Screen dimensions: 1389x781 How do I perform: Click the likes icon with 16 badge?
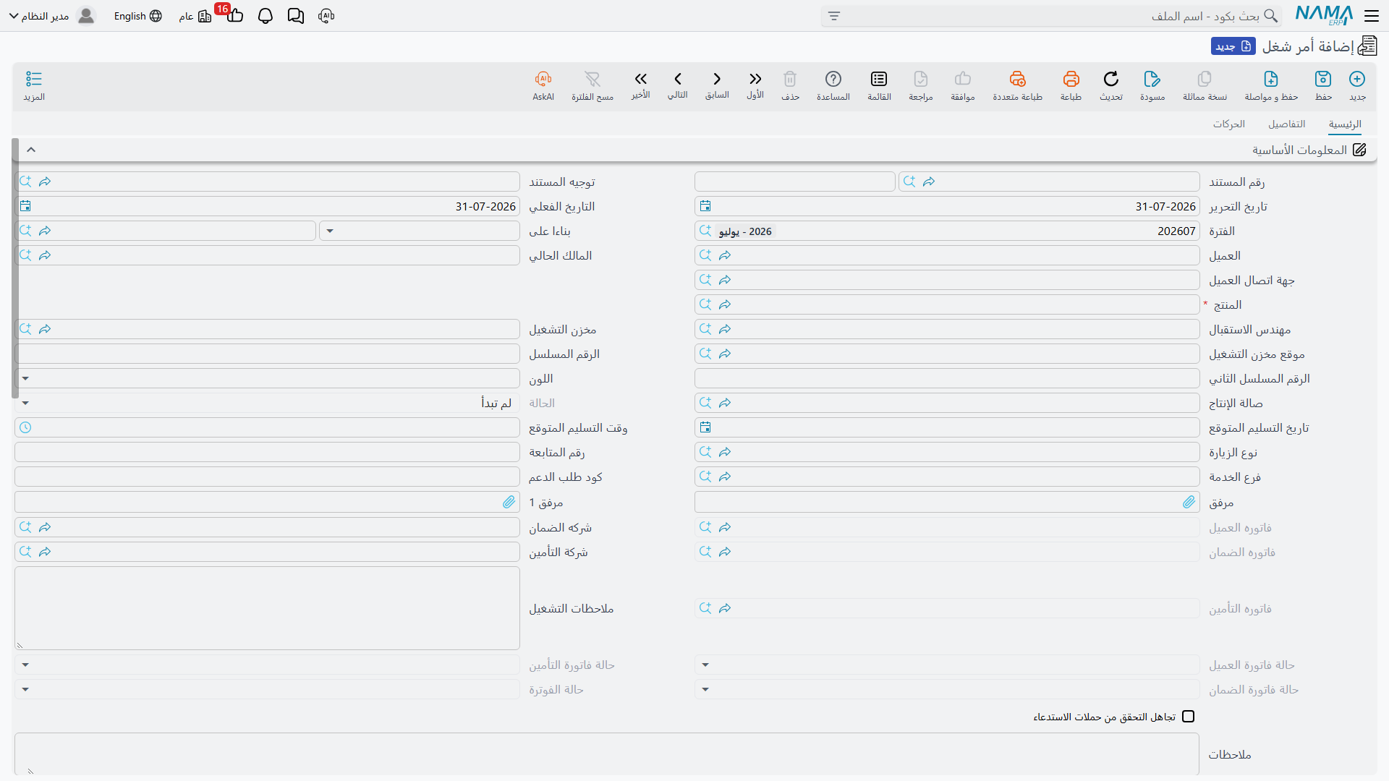coord(234,15)
